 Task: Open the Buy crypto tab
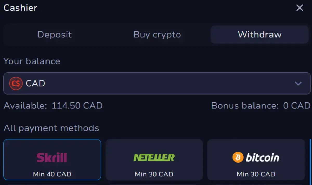pos(157,35)
